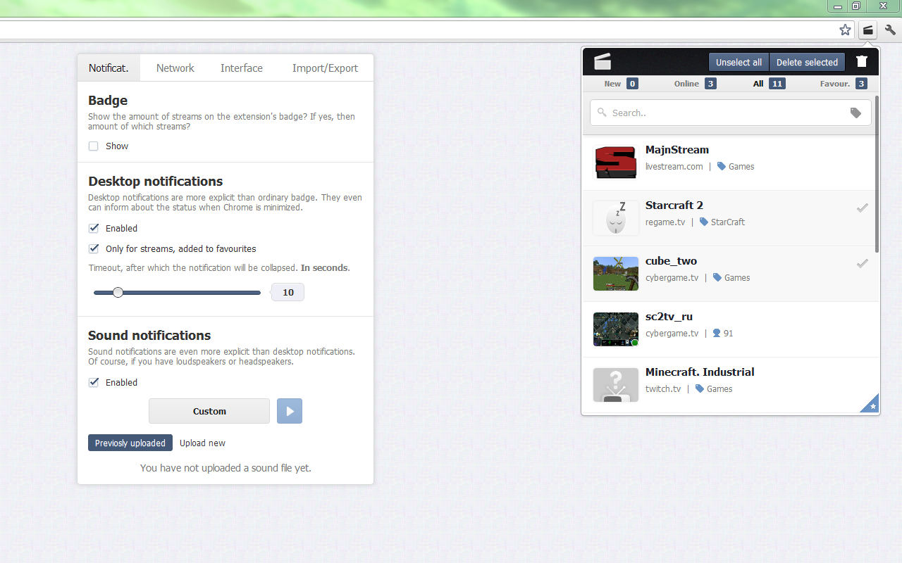Open the cube_two stream title
This screenshot has width=902, height=563.
[x=671, y=261]
